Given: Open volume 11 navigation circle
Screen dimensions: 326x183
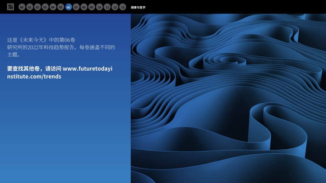Looking at the screenshot, I should [107, 7].
